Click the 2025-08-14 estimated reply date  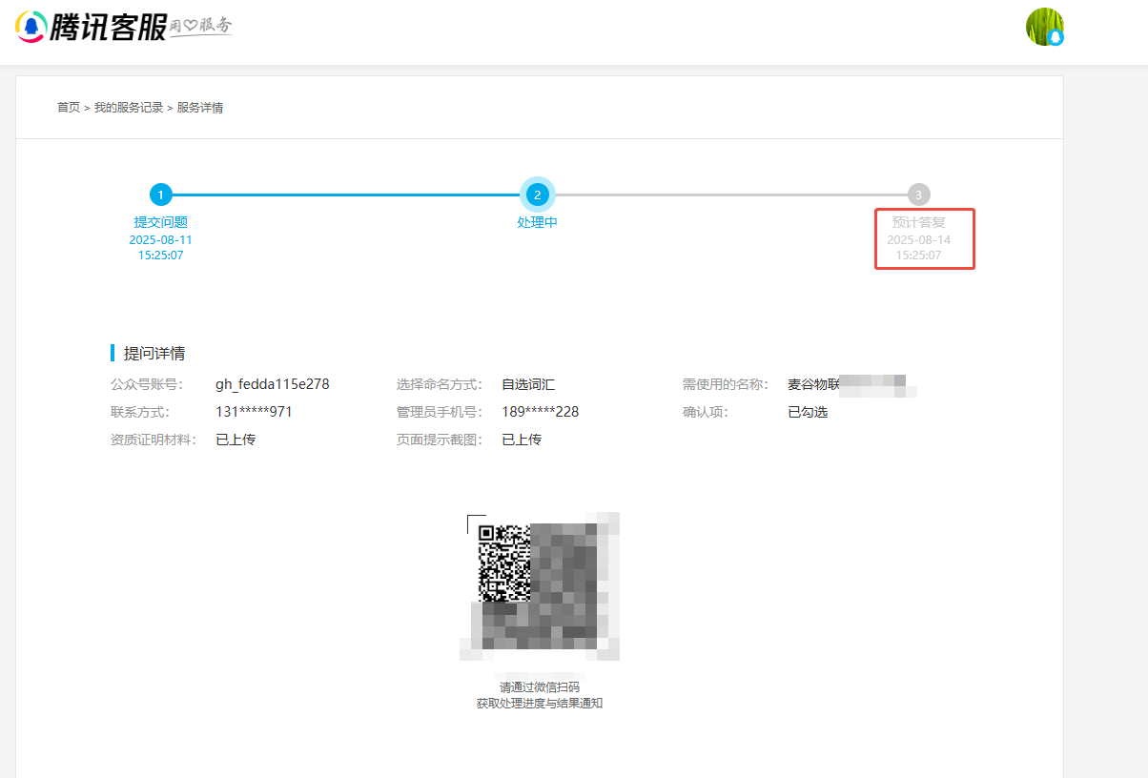[918, 240]
